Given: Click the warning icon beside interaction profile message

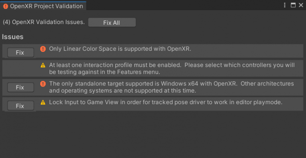Looking at the screenshot, I should point(43,65).
